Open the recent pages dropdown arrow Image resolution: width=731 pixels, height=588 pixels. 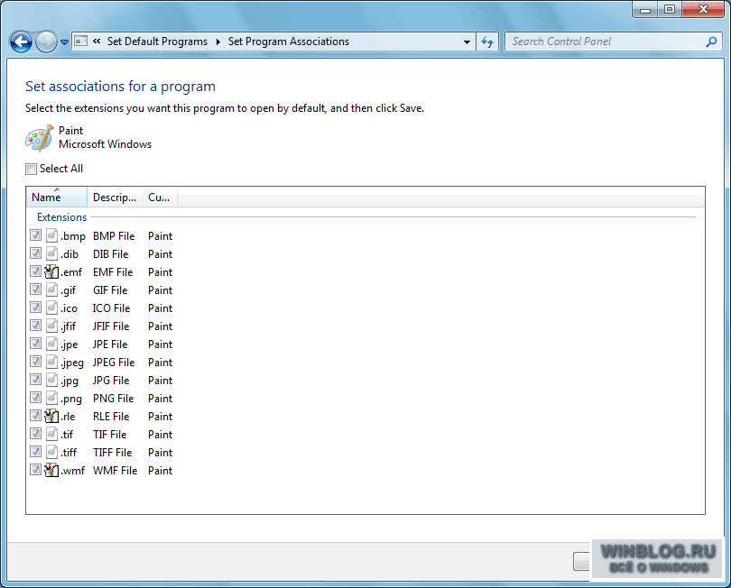click(64, 42)
